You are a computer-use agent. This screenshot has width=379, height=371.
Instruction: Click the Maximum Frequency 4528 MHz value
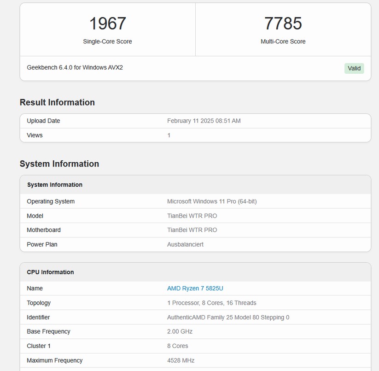[181, 360]
